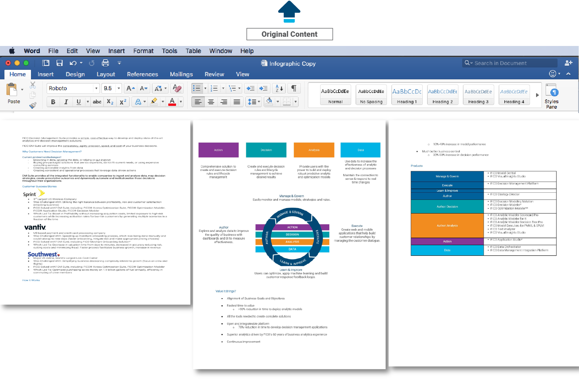Apply the No Spacing style

pyautogui.click(x=371, y=95)
